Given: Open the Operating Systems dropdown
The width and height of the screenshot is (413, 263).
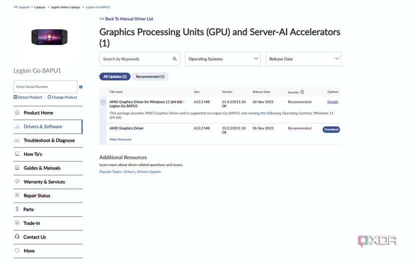Looking at the screenshot, I should 223,59.
